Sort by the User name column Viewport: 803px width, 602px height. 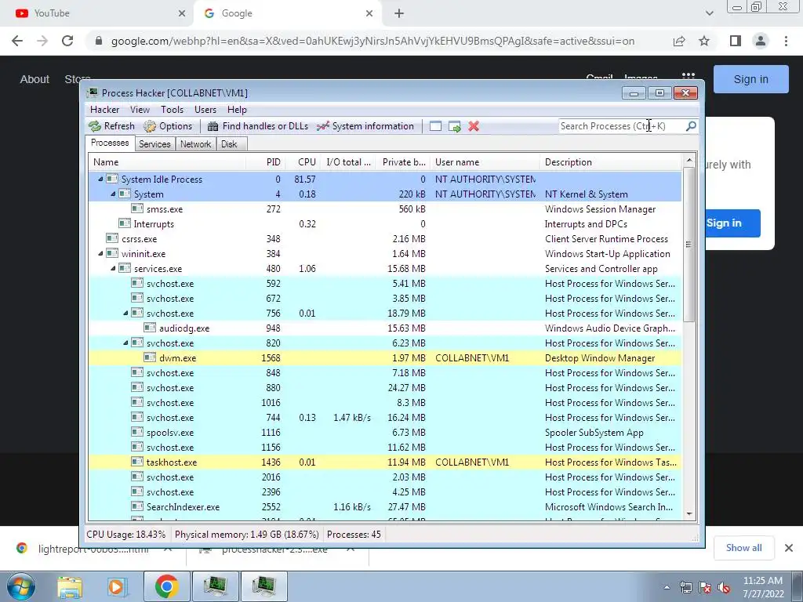[485, 162]
